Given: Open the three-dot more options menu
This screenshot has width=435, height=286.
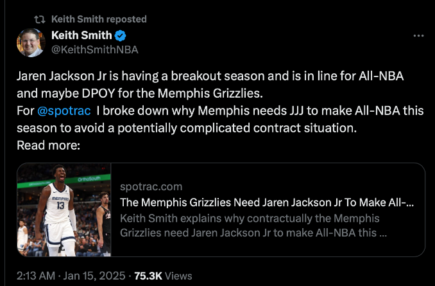Looking at the screenshot, I should point(418,37).
